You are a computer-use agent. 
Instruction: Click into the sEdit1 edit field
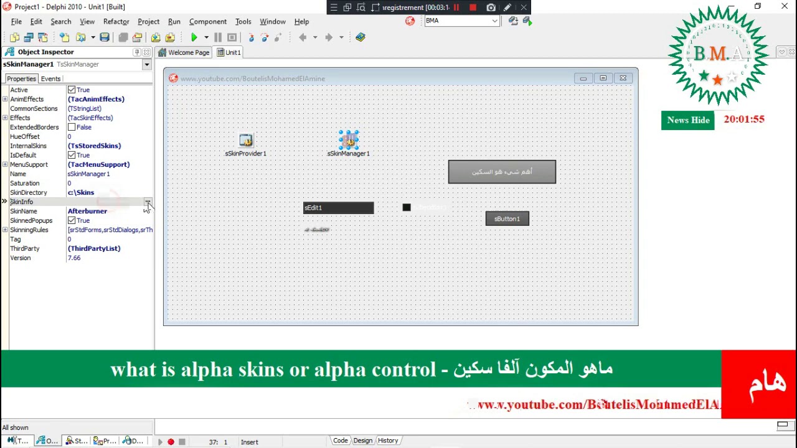[339, 208]
